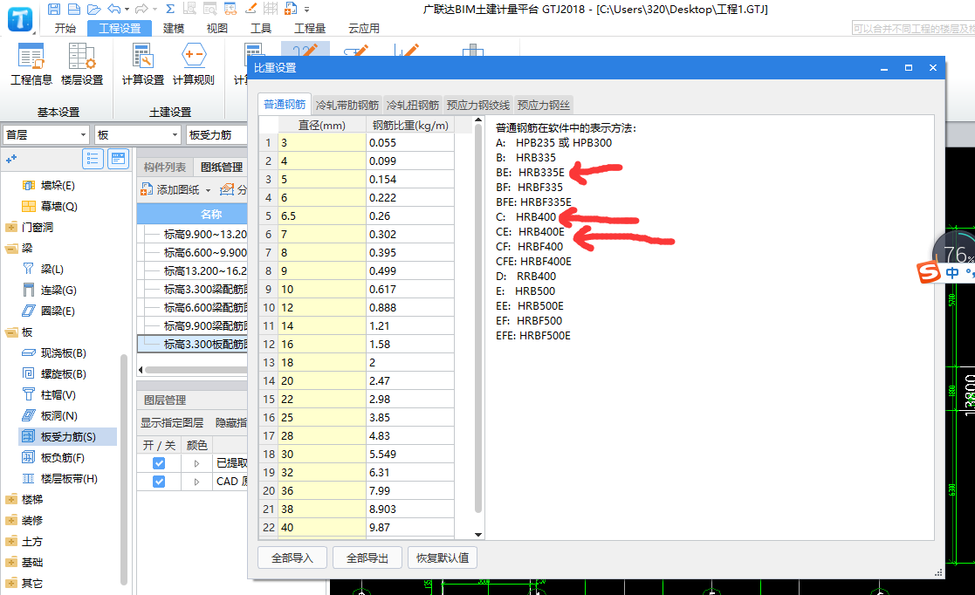The image size is (975, 595).
Task: Switch to the 冷轧带肋钢筋 tab
Action: click(347, 105)
